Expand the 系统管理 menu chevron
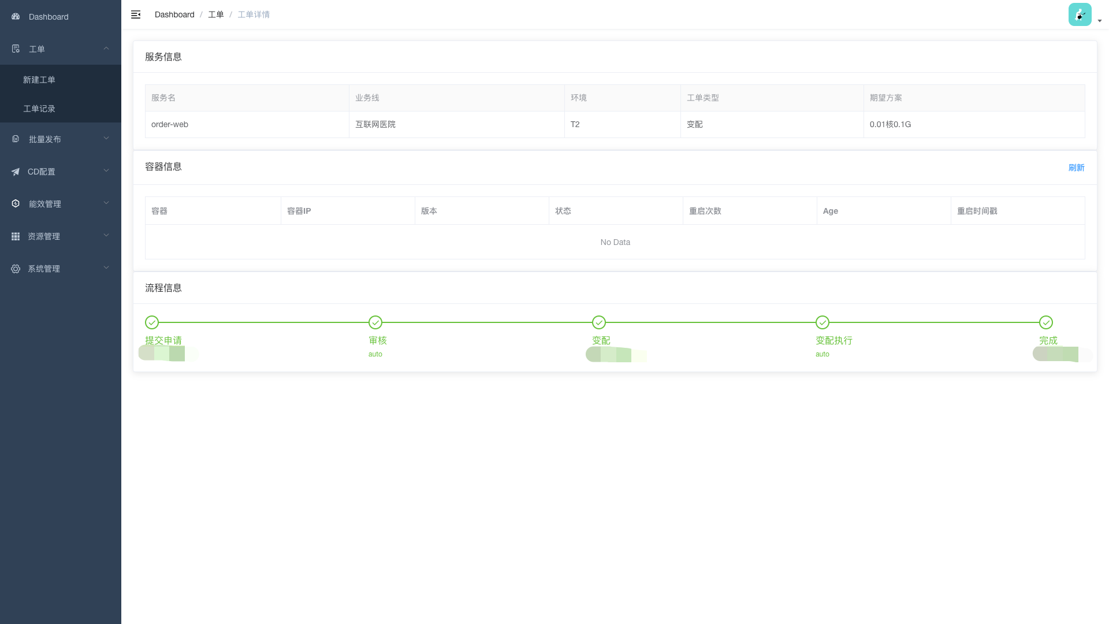This screenshot has height=624, width=1109. pyautogui.click(x=106, y=268)
